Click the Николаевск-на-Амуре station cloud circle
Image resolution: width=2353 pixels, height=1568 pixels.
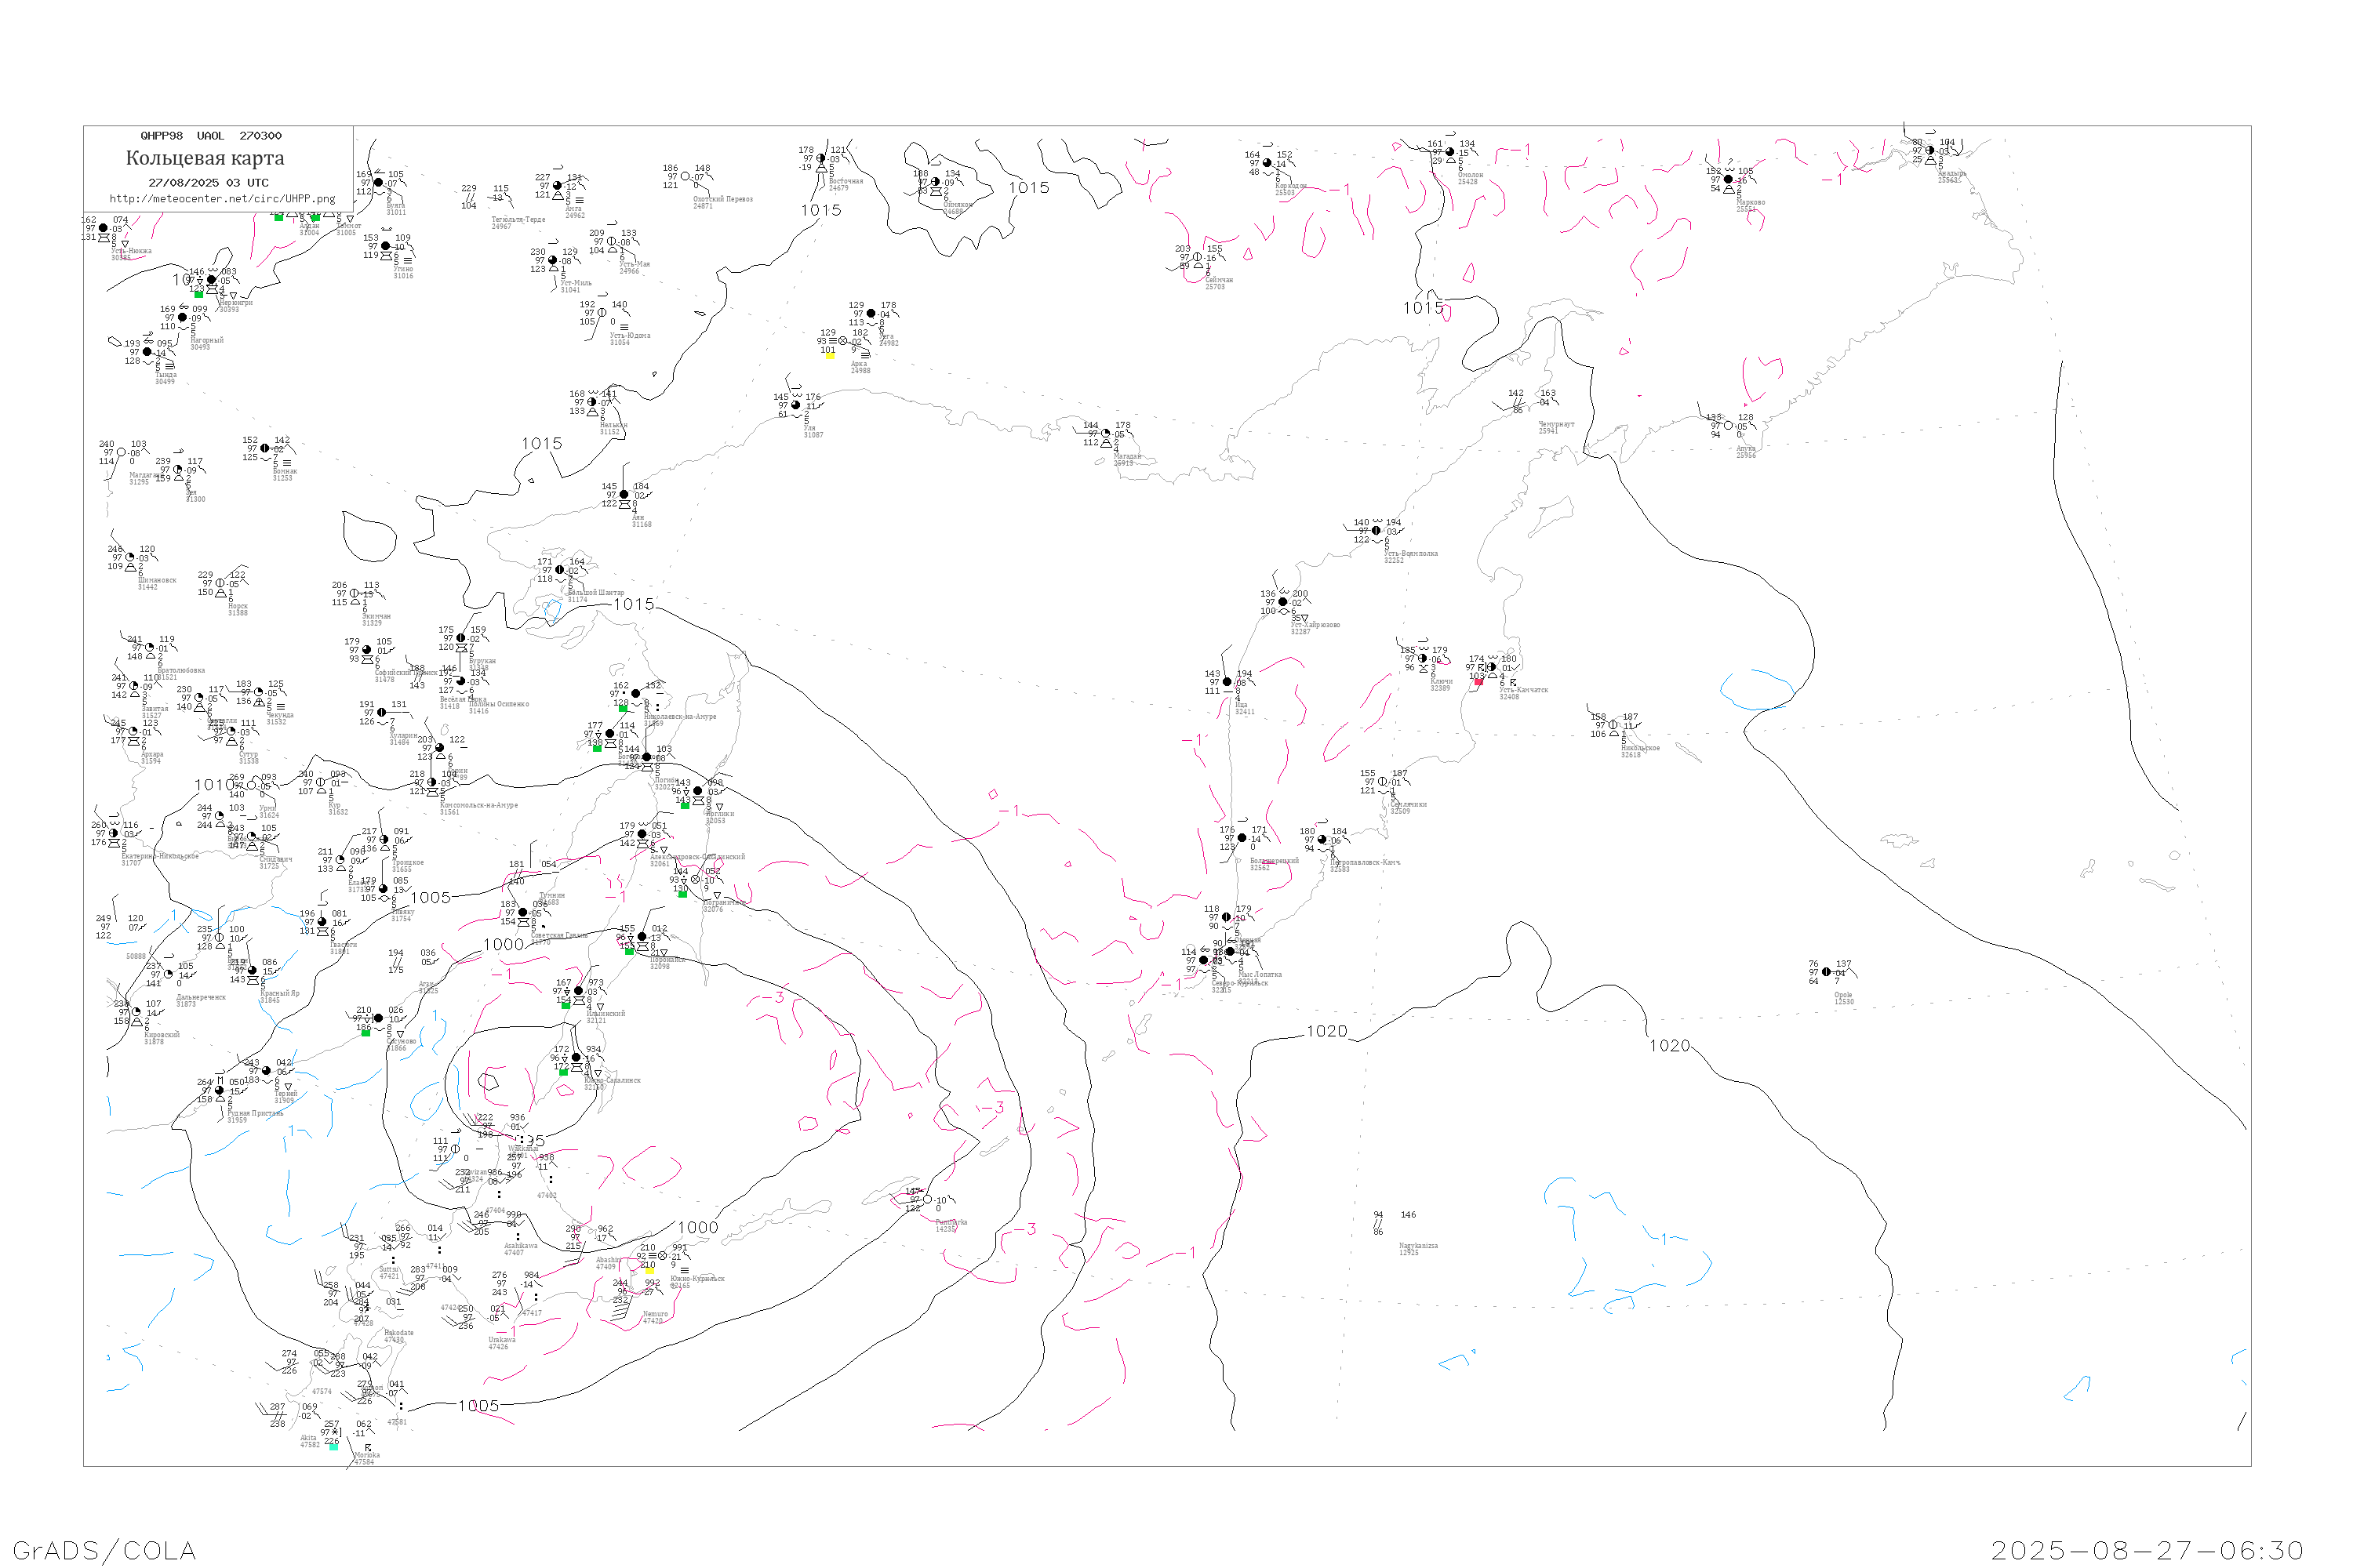[x=635, y=693]
